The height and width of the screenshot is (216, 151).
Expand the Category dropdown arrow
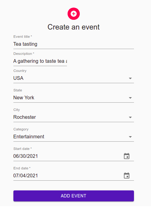pyautogui.click(x=130, y=137)
